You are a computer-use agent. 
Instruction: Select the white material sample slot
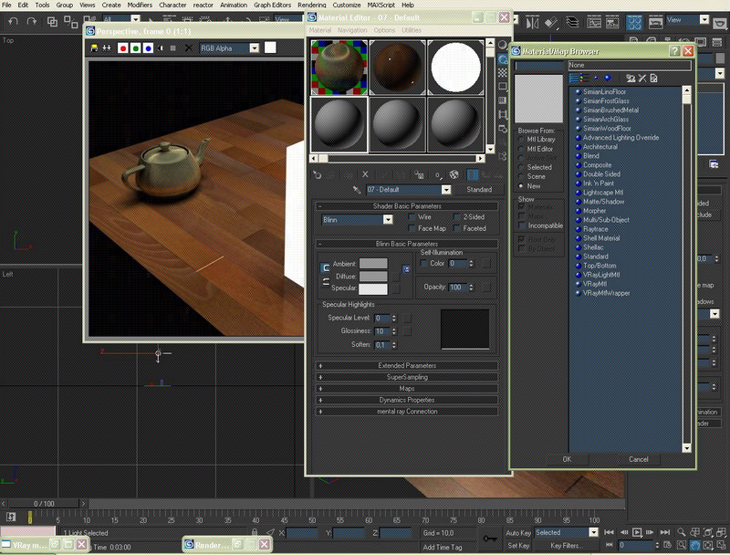(x=455, y=68)
